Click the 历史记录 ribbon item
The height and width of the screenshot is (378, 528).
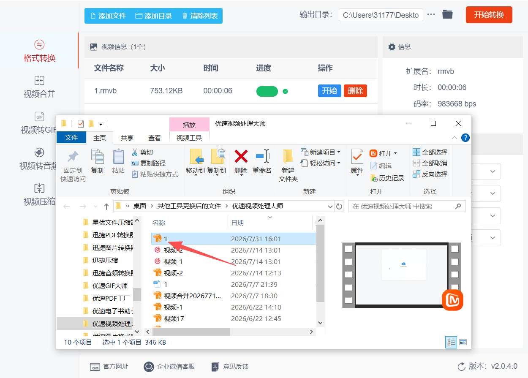pyautogui.click(x=387, y=178)
